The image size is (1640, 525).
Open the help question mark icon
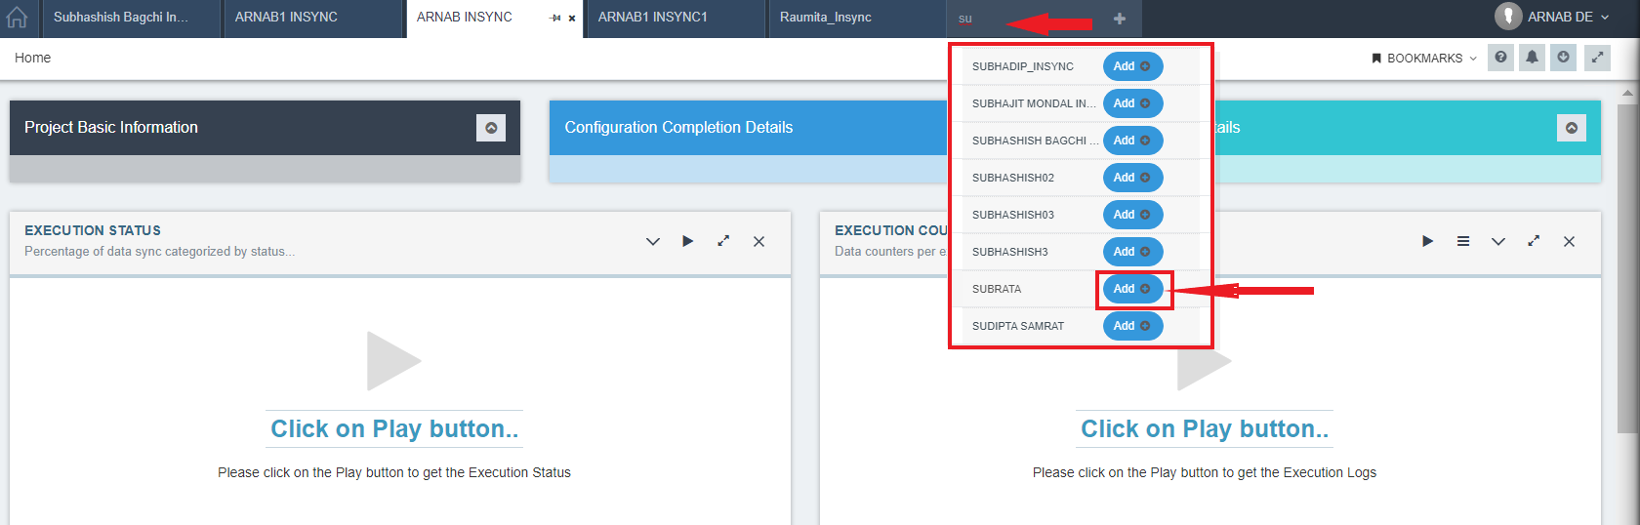(x=1500, y=58)
